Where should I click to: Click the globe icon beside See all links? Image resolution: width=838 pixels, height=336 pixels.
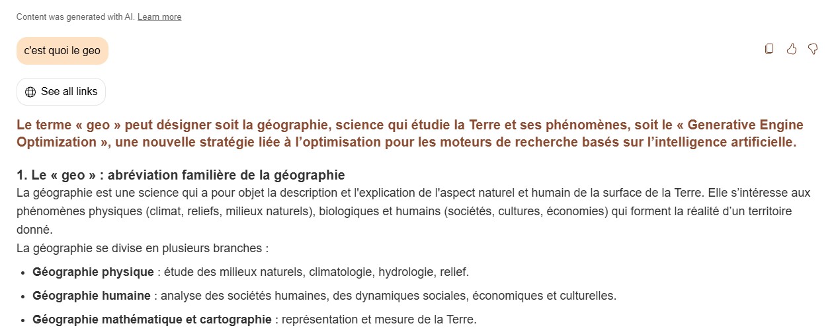(x=30, y=92)
